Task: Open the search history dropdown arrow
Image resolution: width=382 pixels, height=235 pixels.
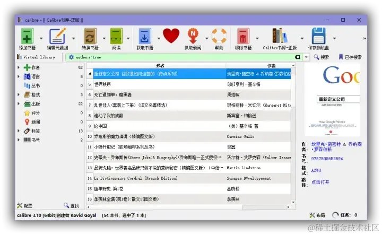Action: click(306, 57)
